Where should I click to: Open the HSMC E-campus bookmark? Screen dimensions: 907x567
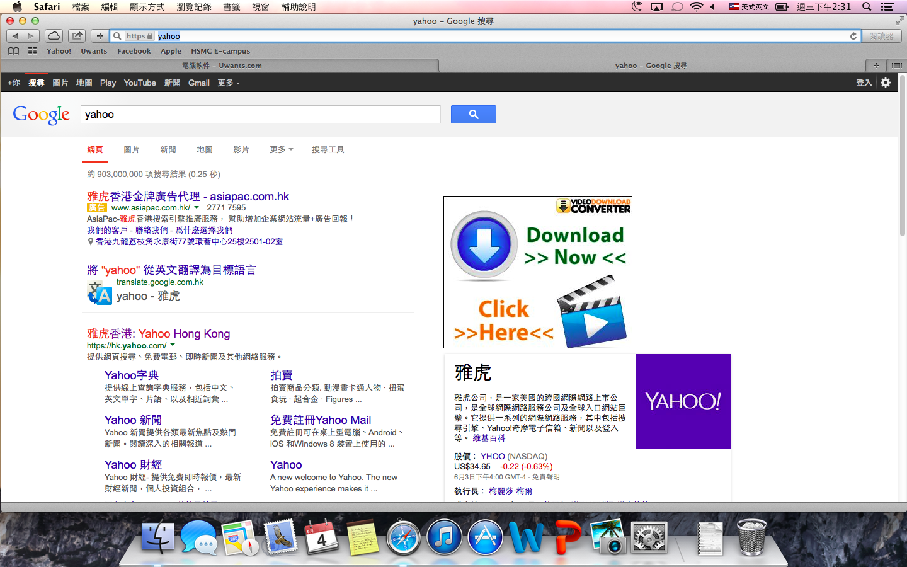[220, 51]
